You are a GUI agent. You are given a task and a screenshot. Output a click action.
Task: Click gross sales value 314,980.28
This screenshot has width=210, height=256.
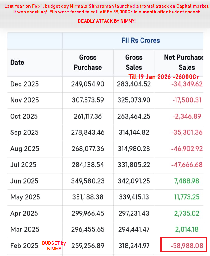tap(134, 149)
